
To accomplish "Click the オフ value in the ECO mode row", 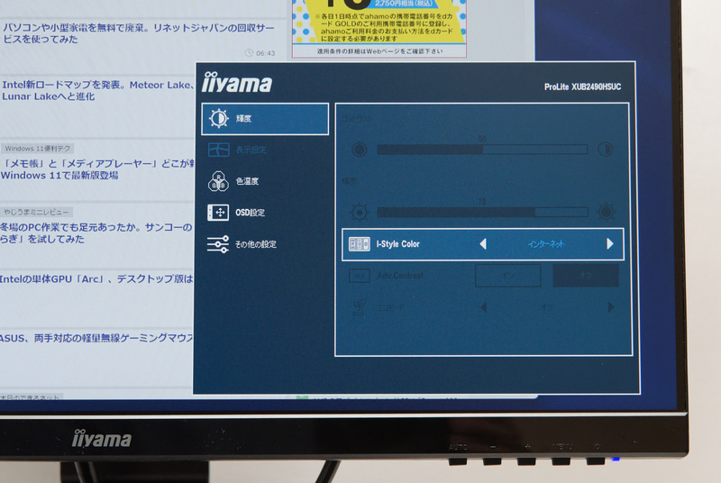I will pyautogui.click(x=547, y=307).
